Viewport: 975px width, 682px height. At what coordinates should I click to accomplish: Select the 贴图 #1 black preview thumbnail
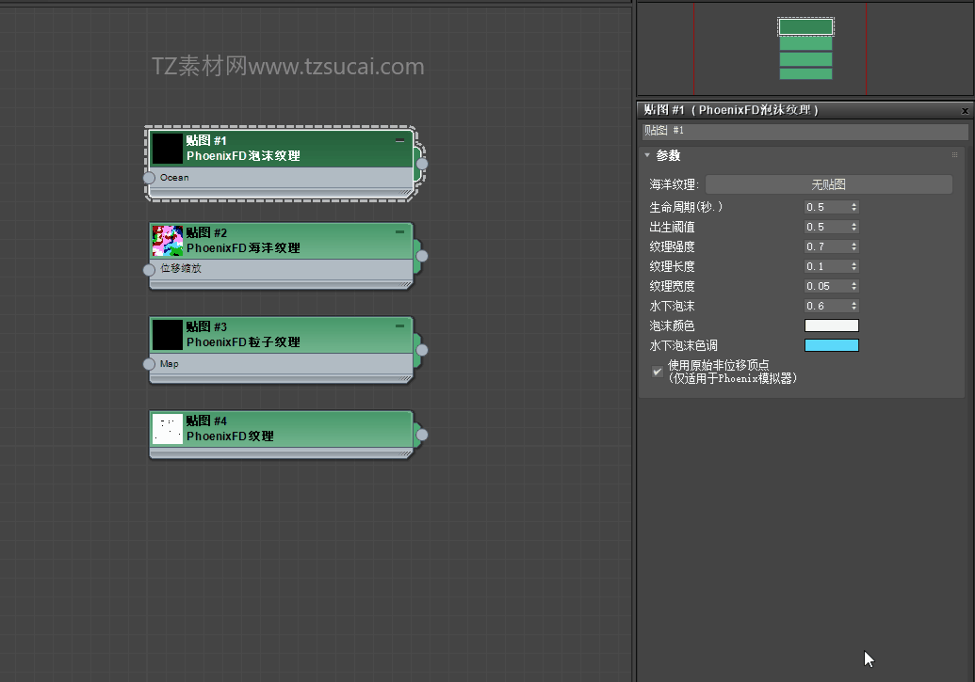coord(168,149)
